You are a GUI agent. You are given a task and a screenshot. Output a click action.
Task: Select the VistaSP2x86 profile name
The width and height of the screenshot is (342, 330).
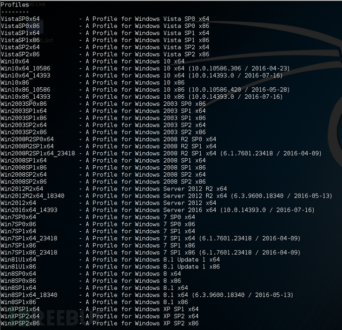[20, 54]
